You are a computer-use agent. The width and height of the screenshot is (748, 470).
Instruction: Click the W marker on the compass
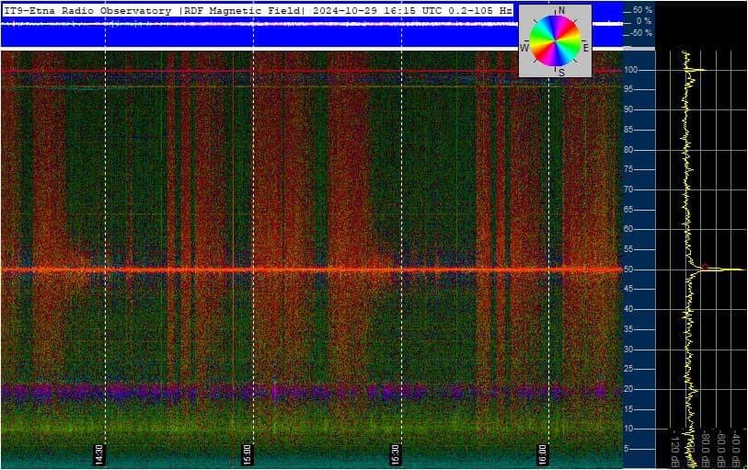coord(524,47)
